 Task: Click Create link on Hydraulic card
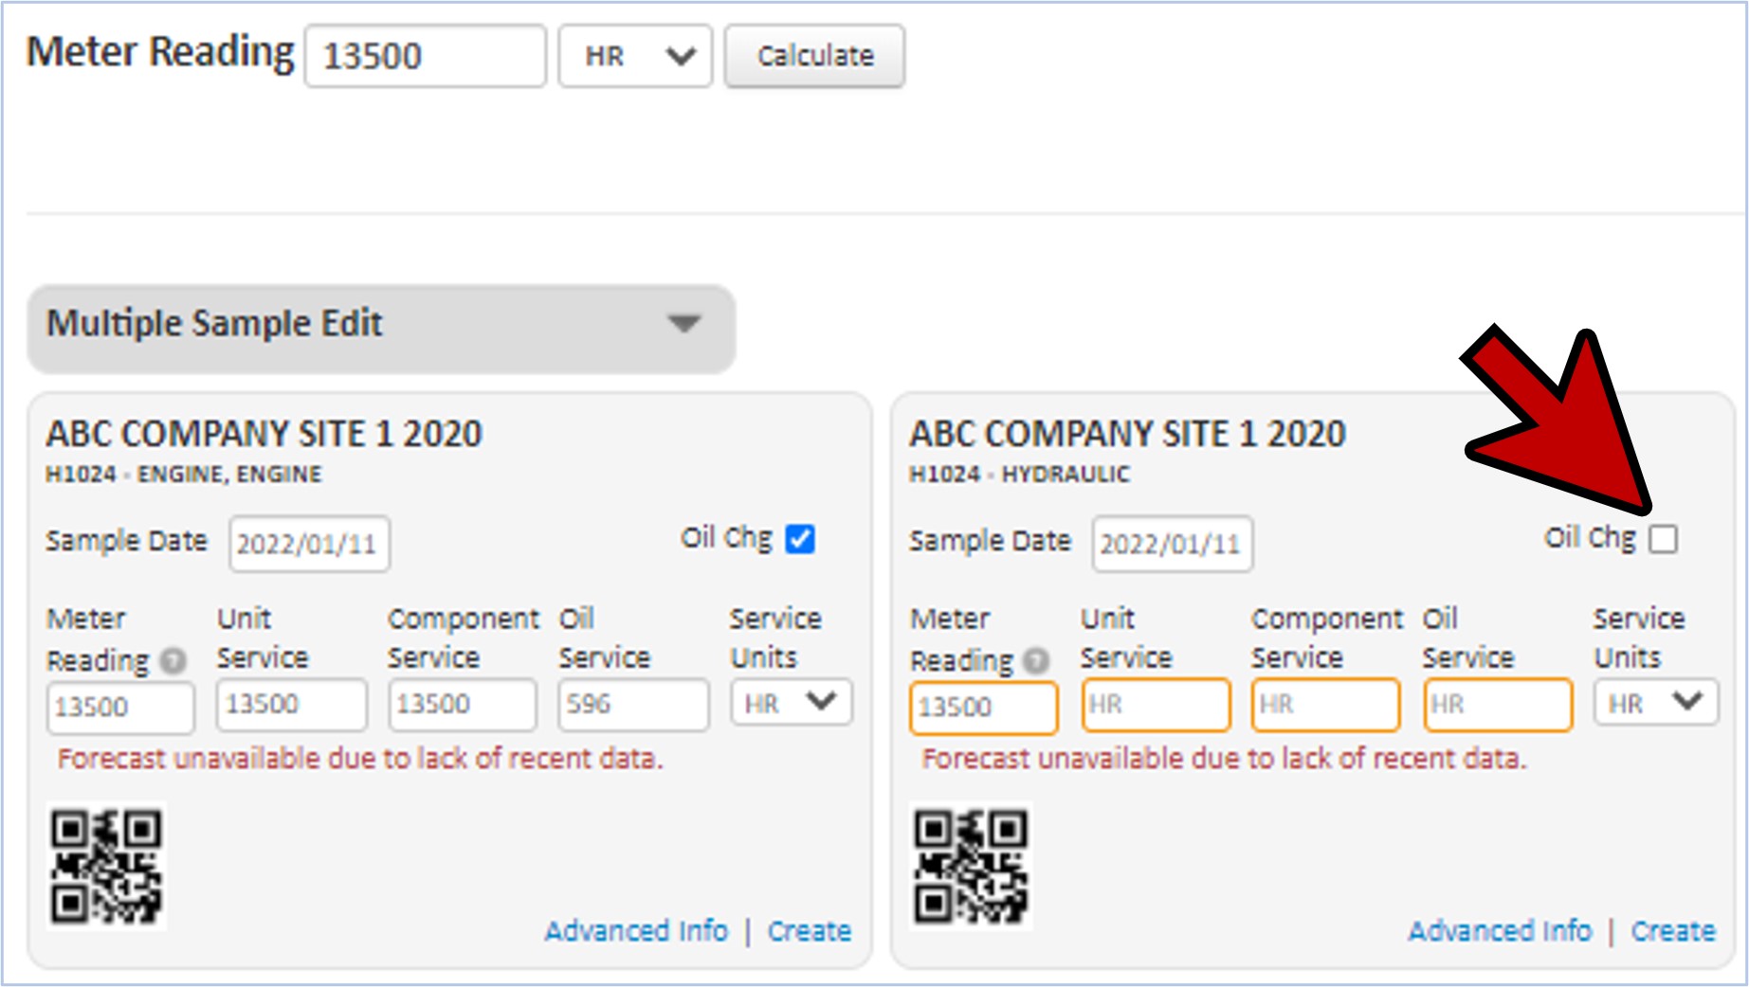[x=1673, y=931]
